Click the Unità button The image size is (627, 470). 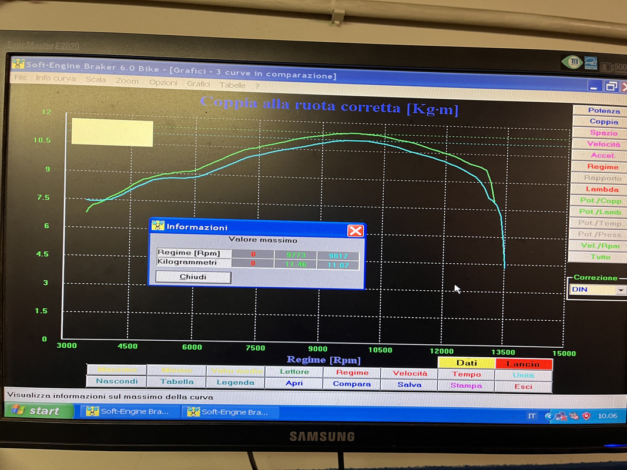tap(524, 375)
